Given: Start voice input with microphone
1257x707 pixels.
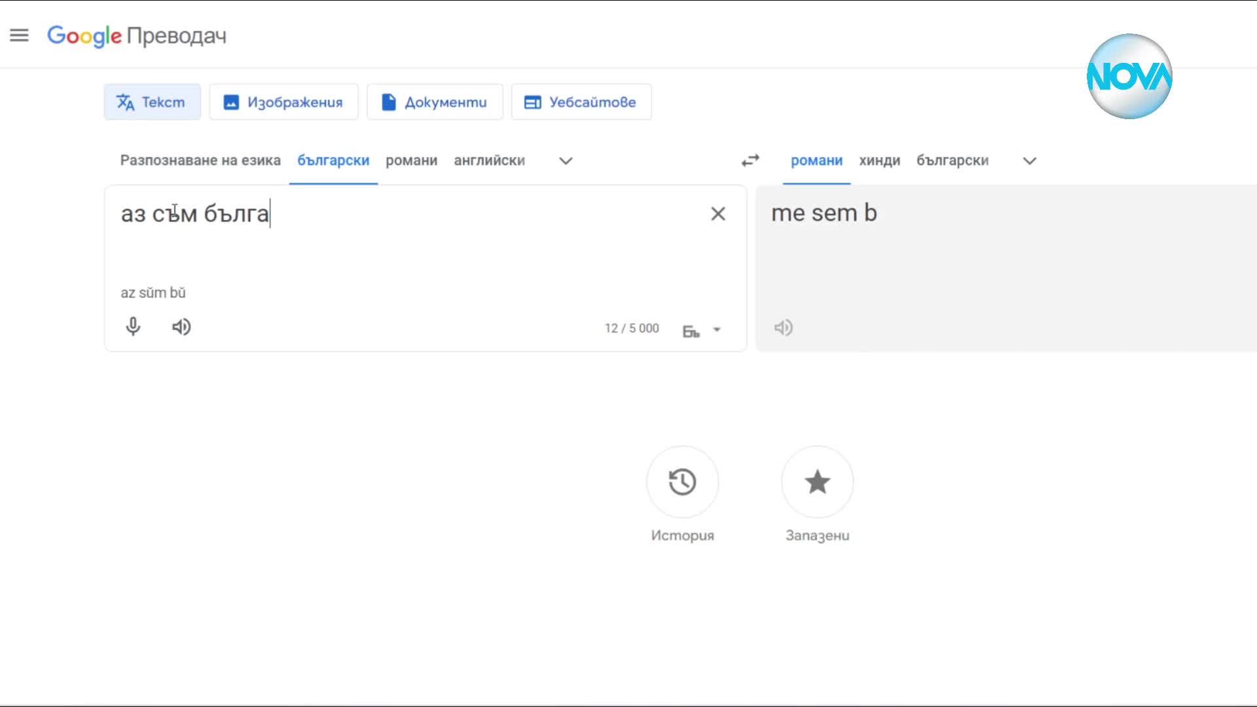Looking at the screenshot, I should 133,327.
